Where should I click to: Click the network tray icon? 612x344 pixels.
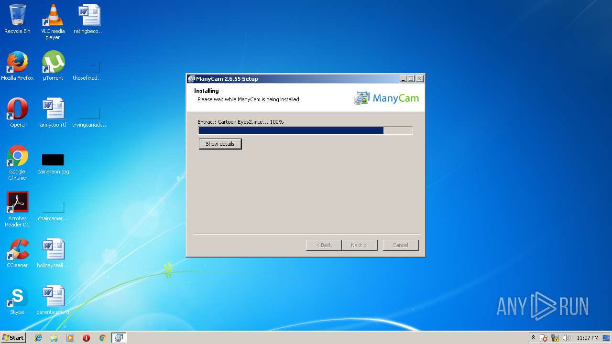pos(555,338)
